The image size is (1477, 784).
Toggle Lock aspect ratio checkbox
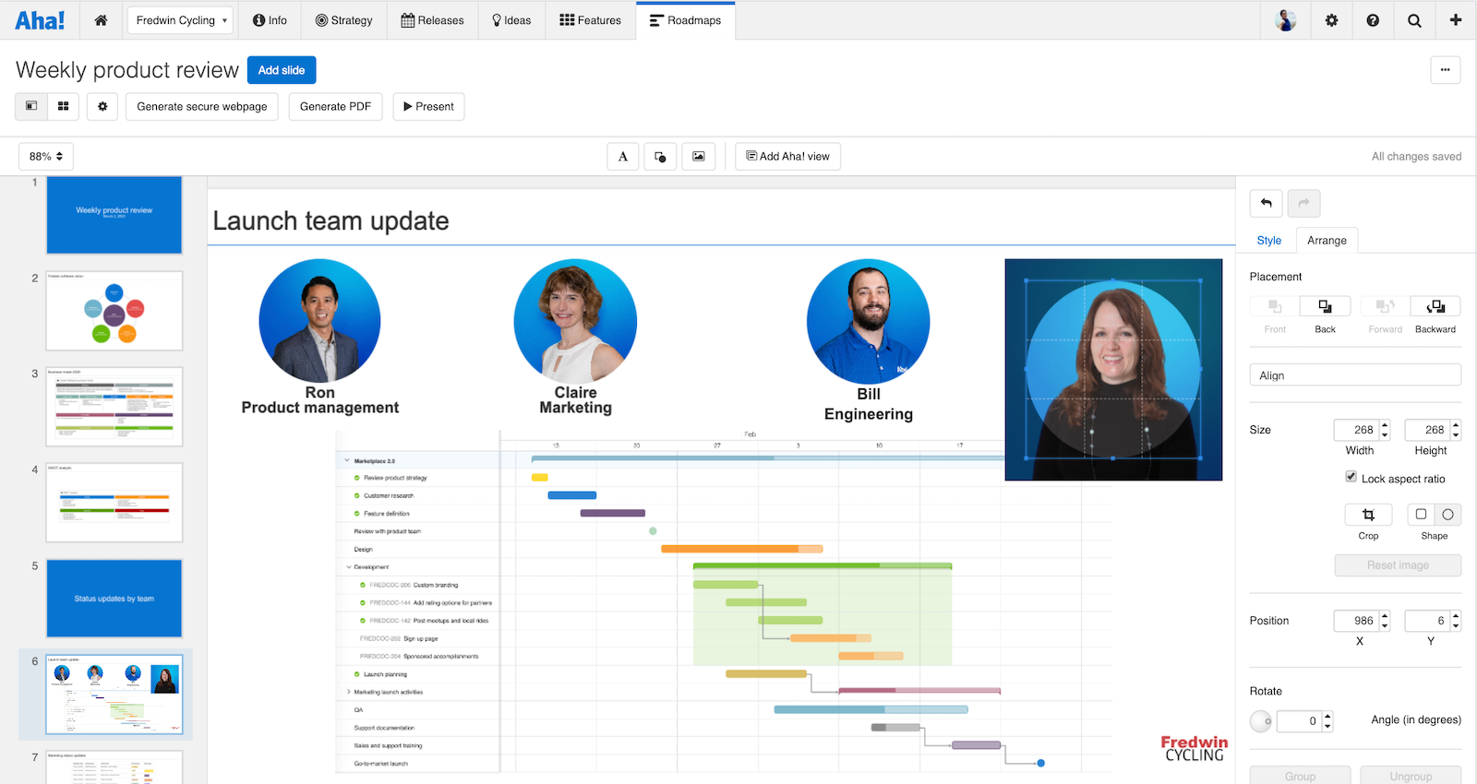coord(1351,477)
